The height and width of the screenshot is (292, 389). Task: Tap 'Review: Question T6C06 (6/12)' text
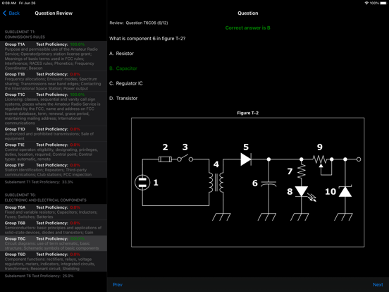(x=139, y=23)
